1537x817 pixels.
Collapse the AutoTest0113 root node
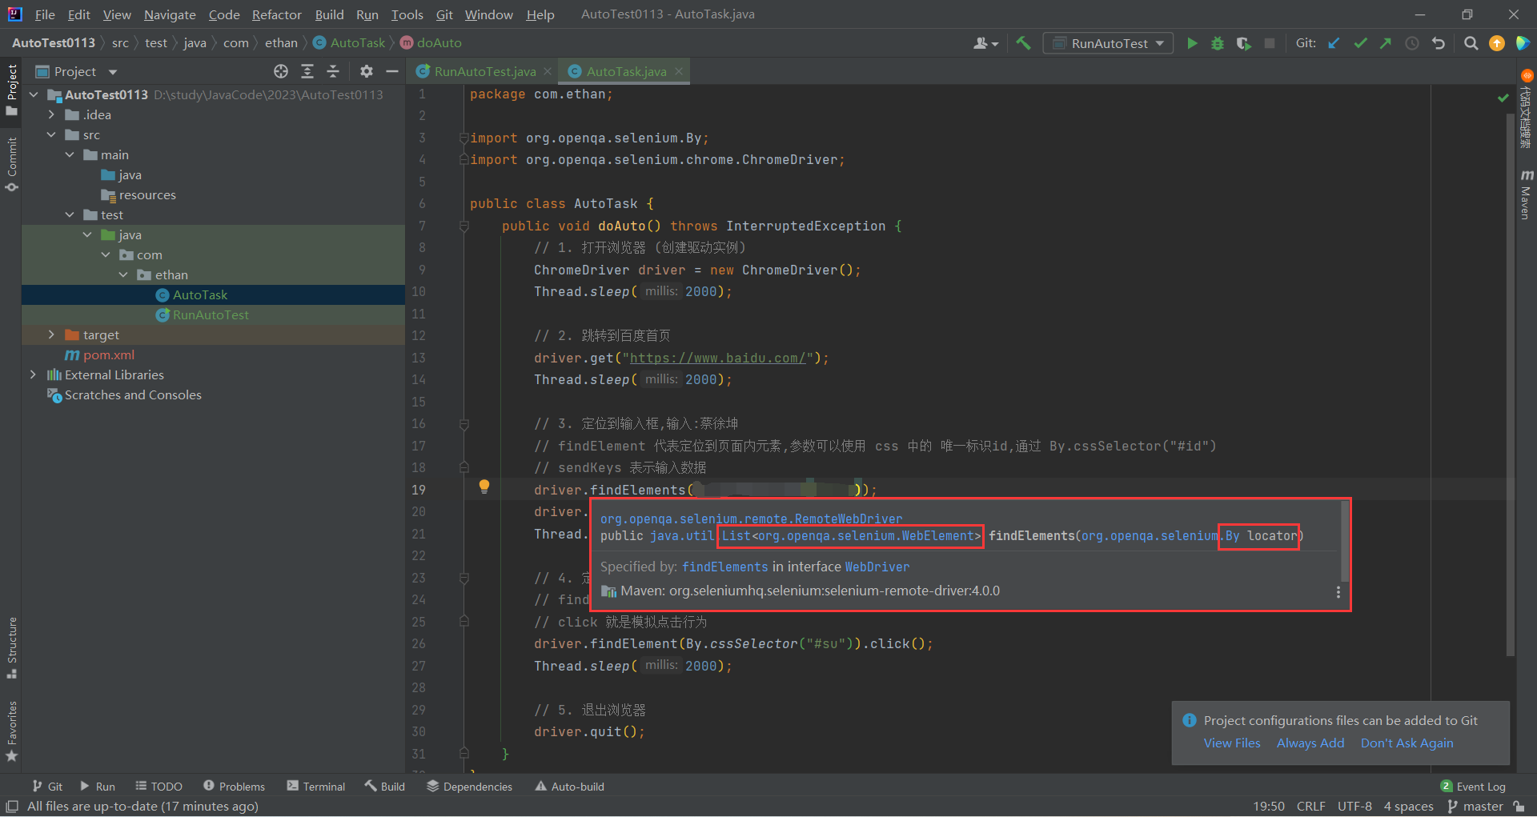pyautogui.click(x=34, y=94)
